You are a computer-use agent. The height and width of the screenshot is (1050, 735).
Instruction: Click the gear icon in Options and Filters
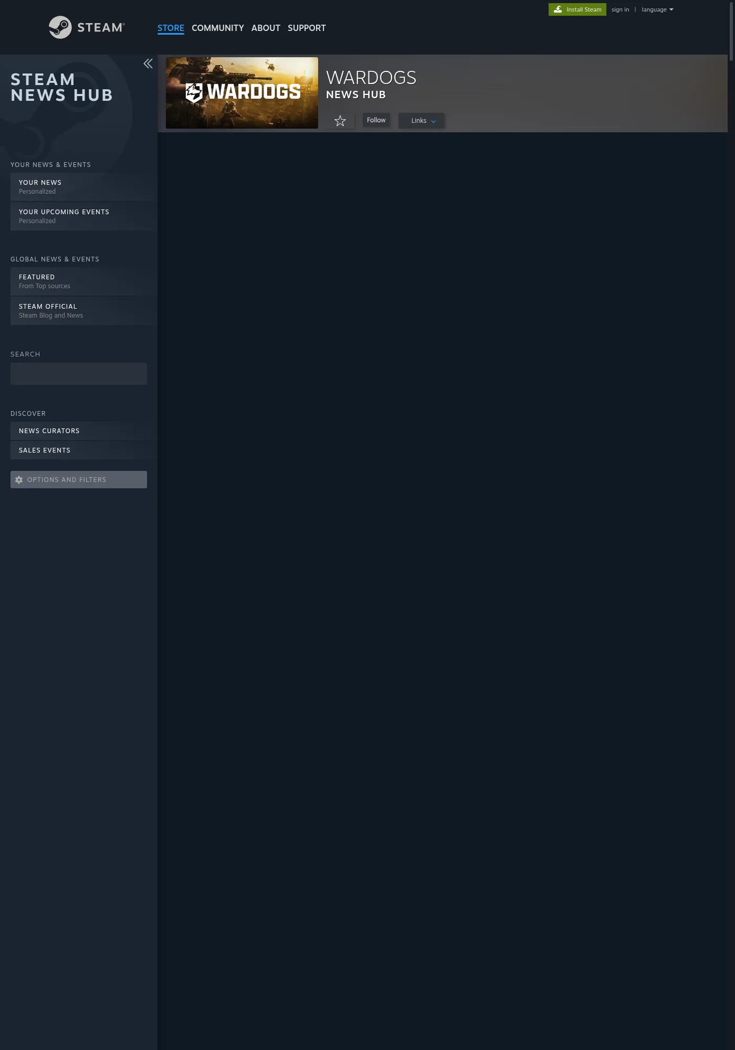coord(19,480)
